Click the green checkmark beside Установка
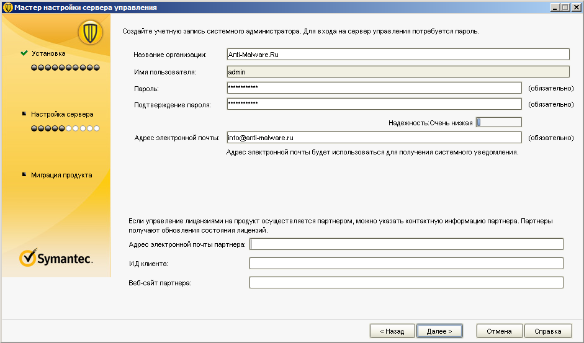The image size is (584, 343). click(x=24, y=53)
